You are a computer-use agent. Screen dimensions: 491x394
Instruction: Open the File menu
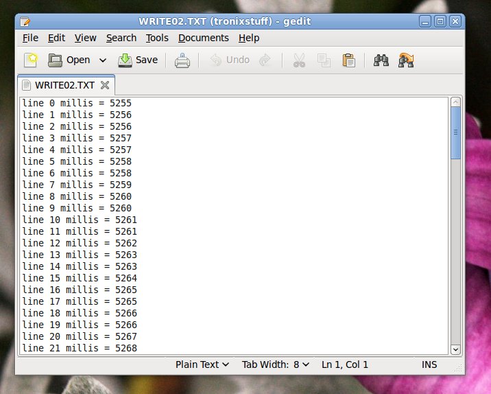pos(30,38)
